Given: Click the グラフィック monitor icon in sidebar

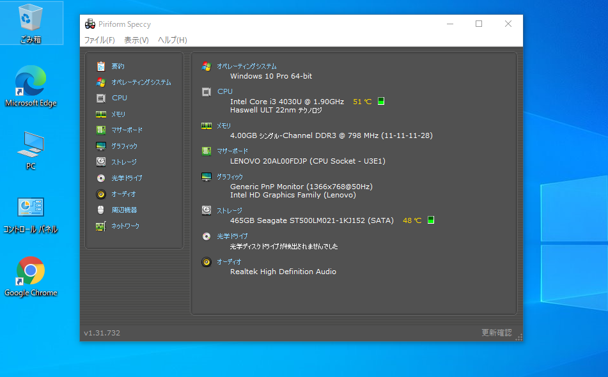Looking at the screenshot, I should (101, 146).
